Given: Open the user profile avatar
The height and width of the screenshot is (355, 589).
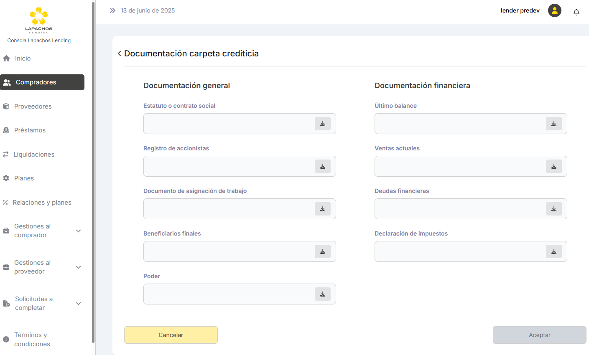Looking at the screenshot, I should tap(554, 10).
